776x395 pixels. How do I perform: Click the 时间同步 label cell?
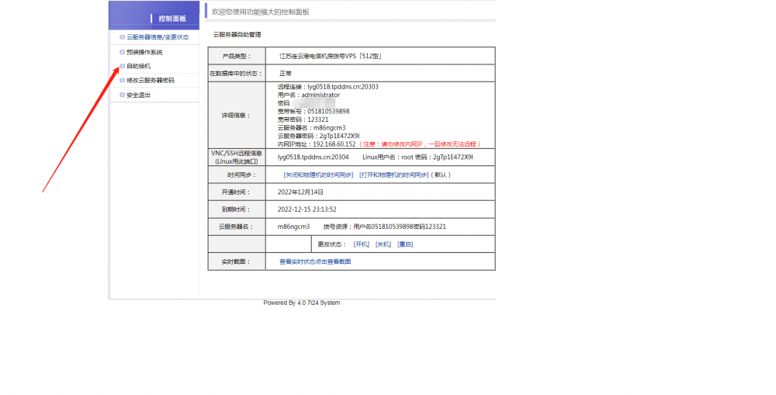[237, 175]
